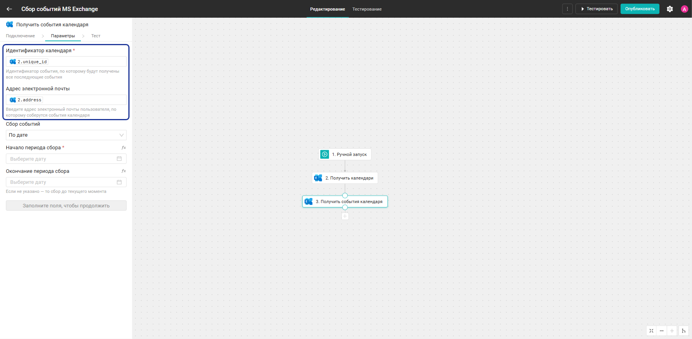The image size is (692, 339).
Task: Zoom out the canvas with minus
Action: click(x=661, y=331)
